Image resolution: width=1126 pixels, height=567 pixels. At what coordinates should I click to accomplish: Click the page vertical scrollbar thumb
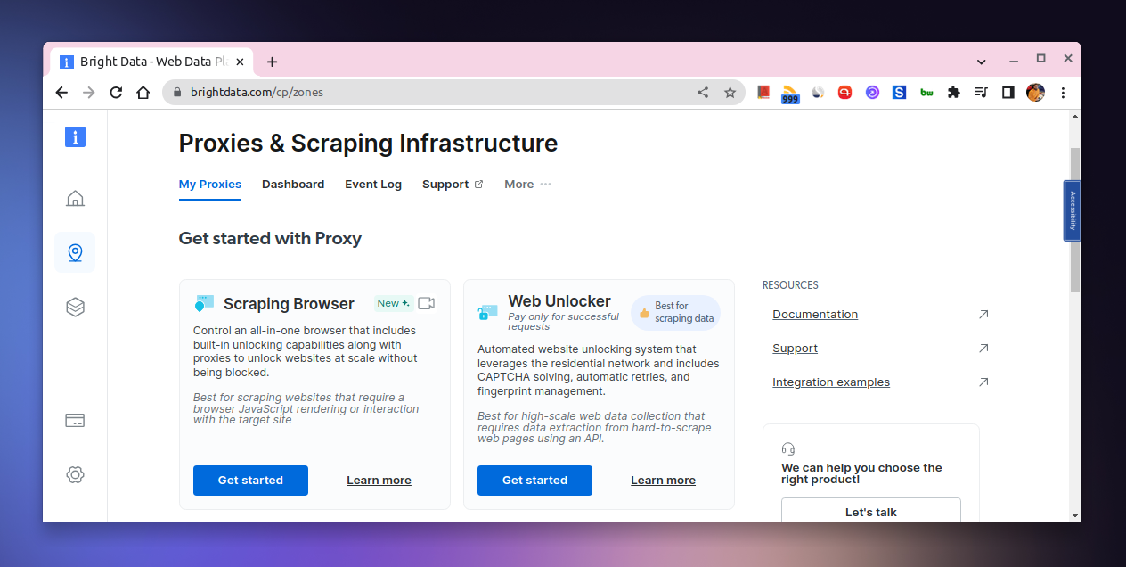click(1075, 218)
